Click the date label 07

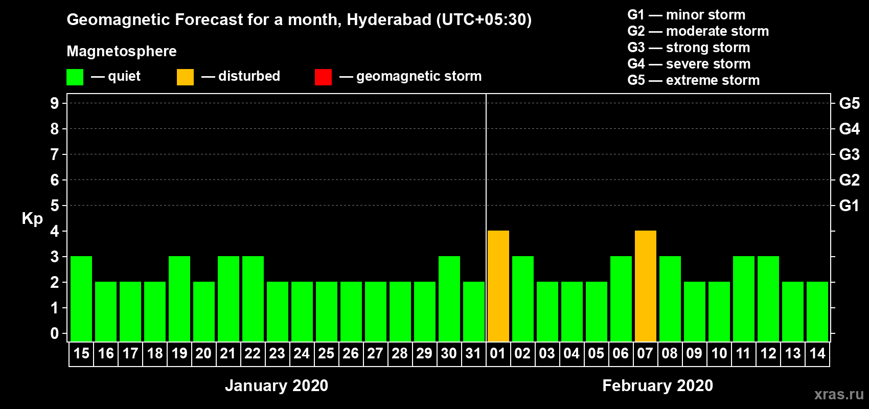click(645, 354)
